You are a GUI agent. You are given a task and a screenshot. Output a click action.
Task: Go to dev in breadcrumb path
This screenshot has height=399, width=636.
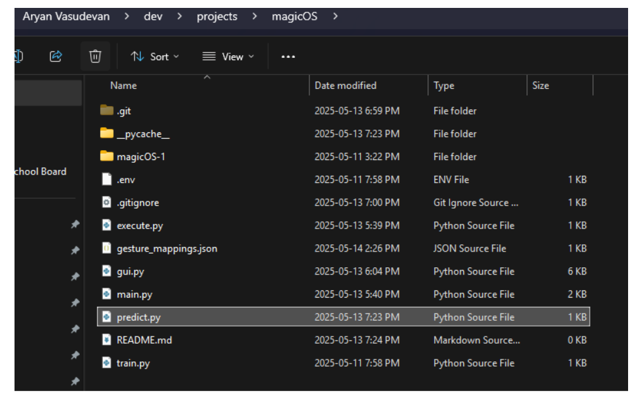[x=153, y=16]
